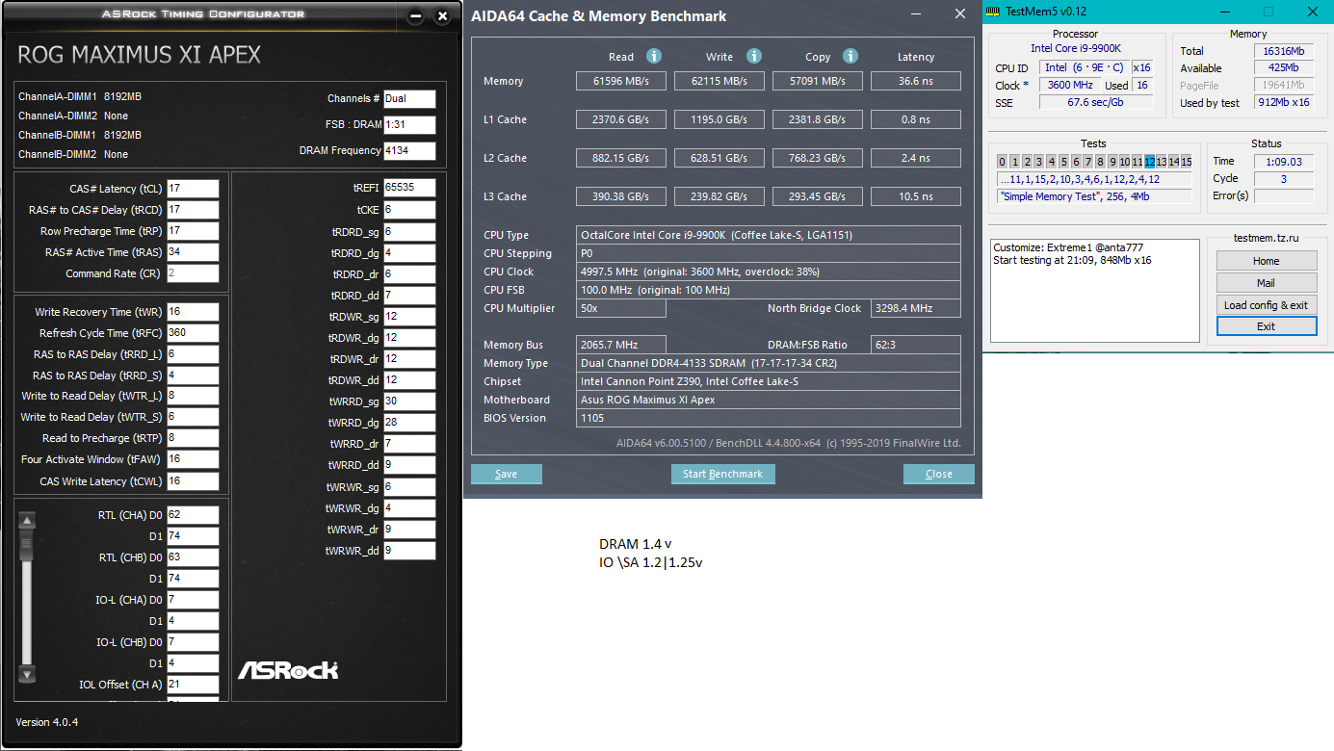Click the TestMem5 Clock value 3600 MHz
The width and height of the screenshot is (1334, 751).
[1069, 86]
